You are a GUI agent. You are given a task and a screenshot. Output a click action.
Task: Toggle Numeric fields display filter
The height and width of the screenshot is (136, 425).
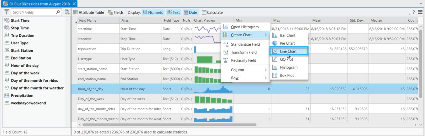coord(153,13)
